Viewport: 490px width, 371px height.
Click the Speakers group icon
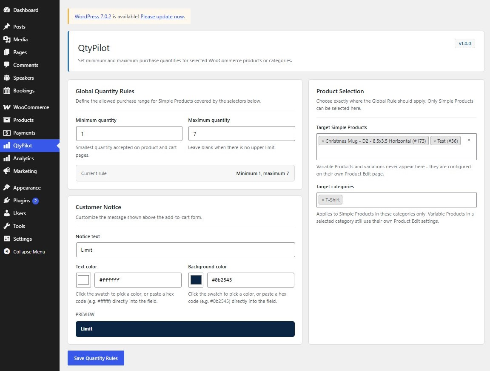(6, 78)
